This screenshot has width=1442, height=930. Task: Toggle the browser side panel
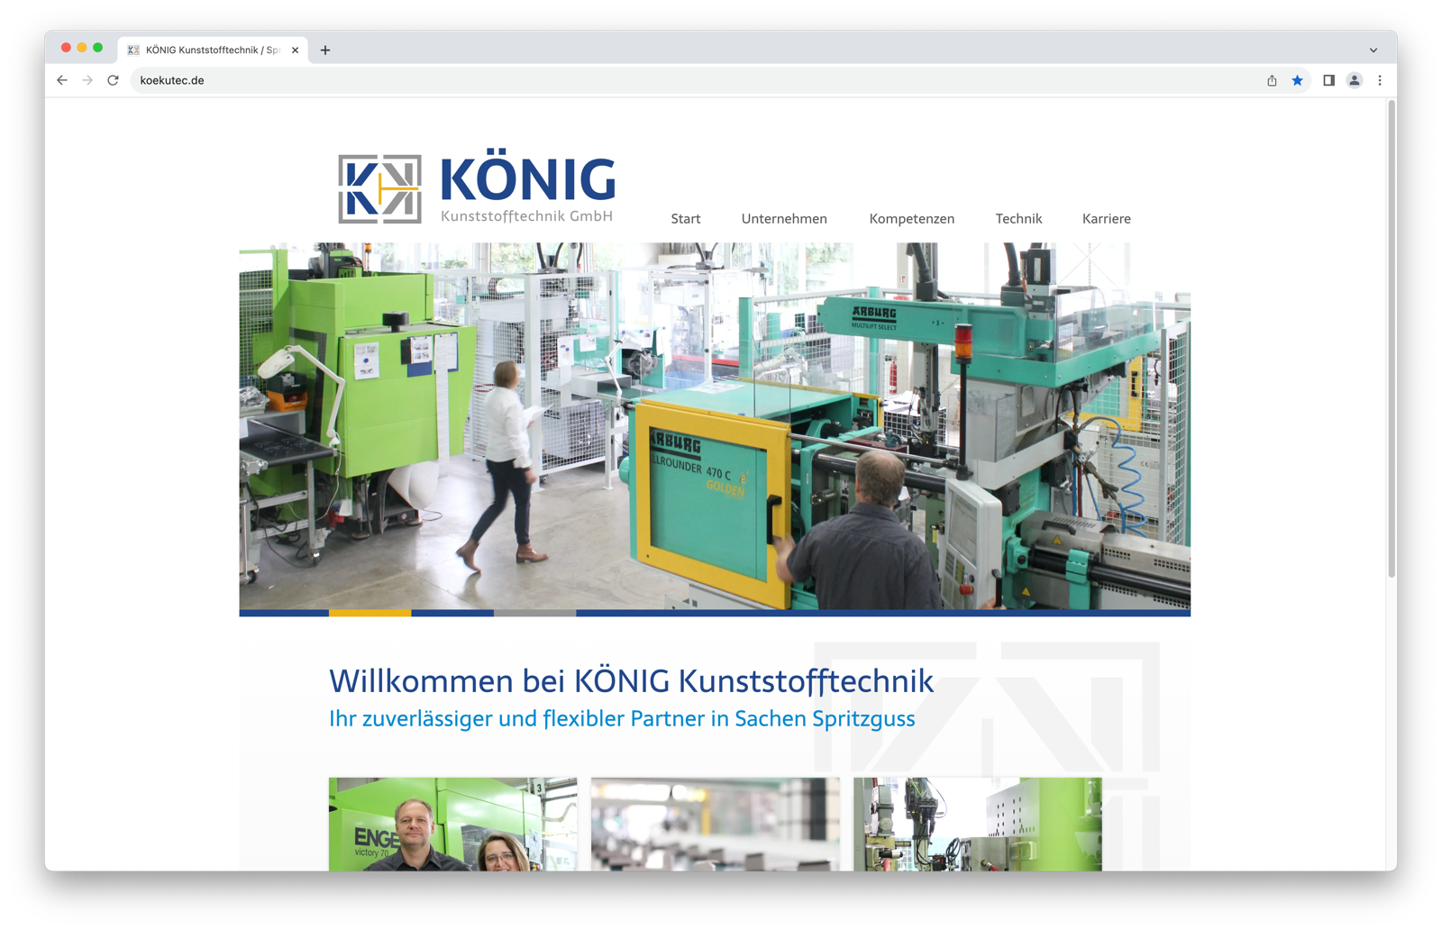(x=1327, y=80)
